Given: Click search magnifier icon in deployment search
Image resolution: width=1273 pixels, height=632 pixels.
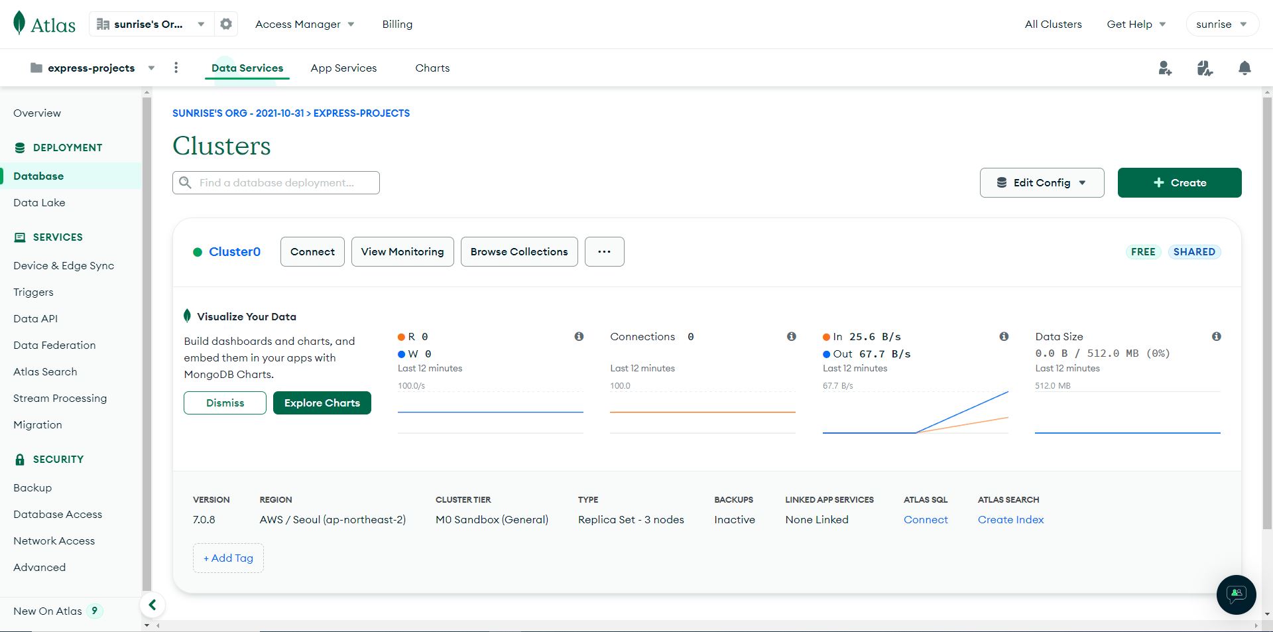Looking at the screenshot, I should click(x=185, y=182).
